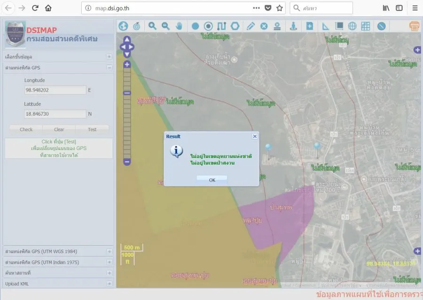Image resolution: width=423 pixels, height=300 pixels.
Task: Expand the Upload KML section
Action: coord(109,284)
